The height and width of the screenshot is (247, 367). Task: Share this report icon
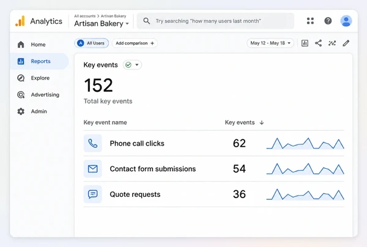(x=318, y=43)
